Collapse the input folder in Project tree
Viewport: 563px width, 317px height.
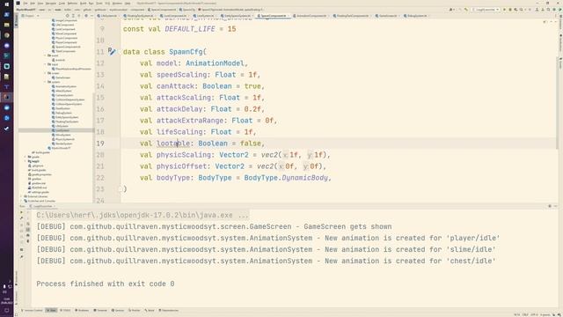tap(46, 64)
